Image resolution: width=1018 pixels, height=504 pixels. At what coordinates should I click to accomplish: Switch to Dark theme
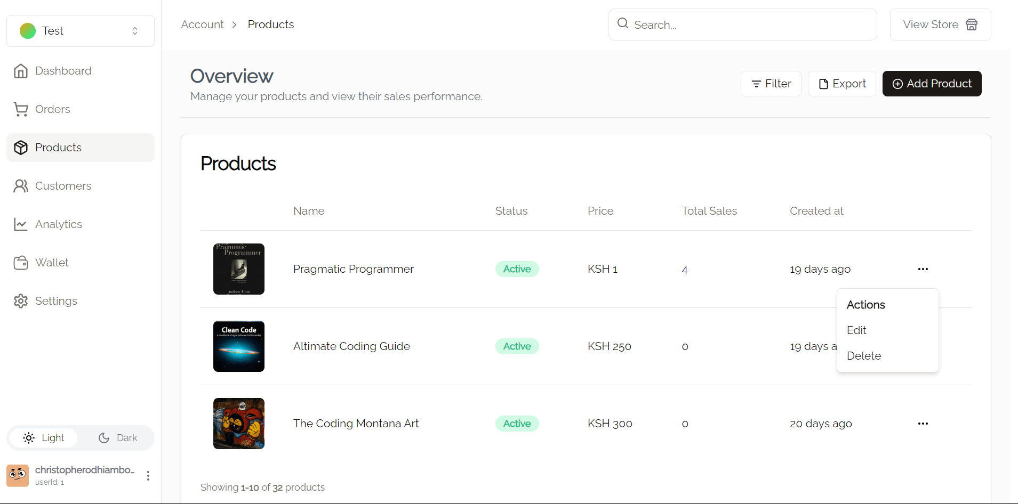118,438
